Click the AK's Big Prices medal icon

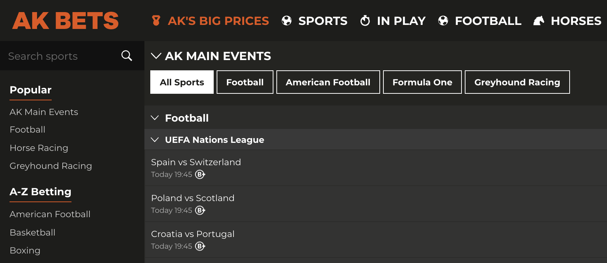[x=156, y=21]
